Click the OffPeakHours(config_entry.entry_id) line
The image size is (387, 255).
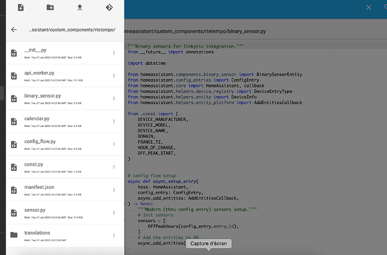[193, 226]
